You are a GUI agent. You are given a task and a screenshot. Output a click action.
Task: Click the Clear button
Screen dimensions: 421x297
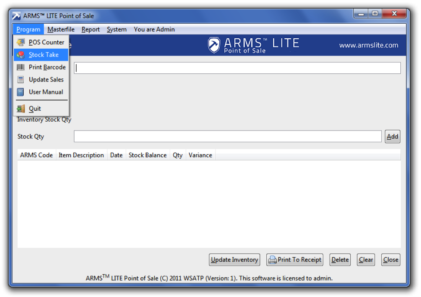point(366,259)
